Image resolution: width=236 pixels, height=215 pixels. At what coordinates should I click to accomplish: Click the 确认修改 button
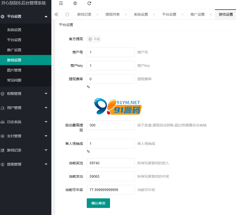click(98, 203)
